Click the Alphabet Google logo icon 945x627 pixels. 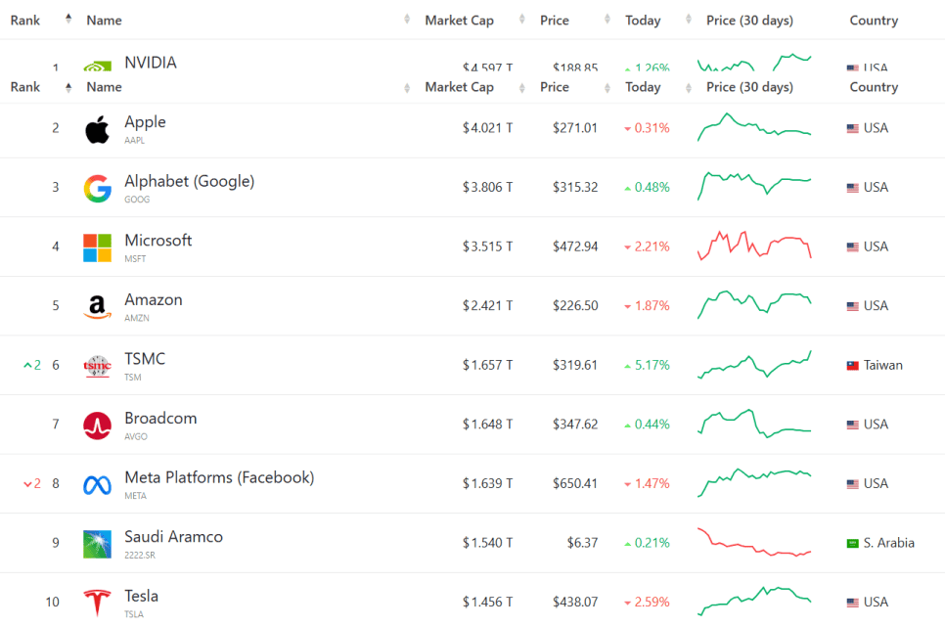coord(97,189)
